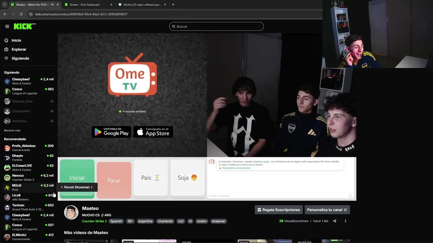
Task: Click Tanizen avatar icon
Action: click(7, 207)
